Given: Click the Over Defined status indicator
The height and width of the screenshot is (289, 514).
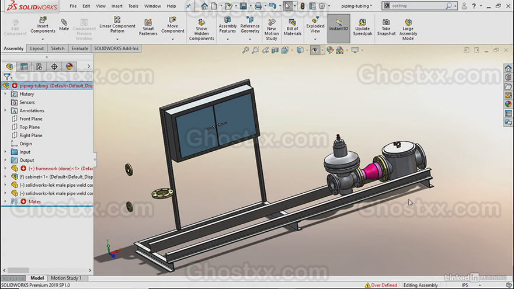Looking at the screenshot, I should 381,285.
